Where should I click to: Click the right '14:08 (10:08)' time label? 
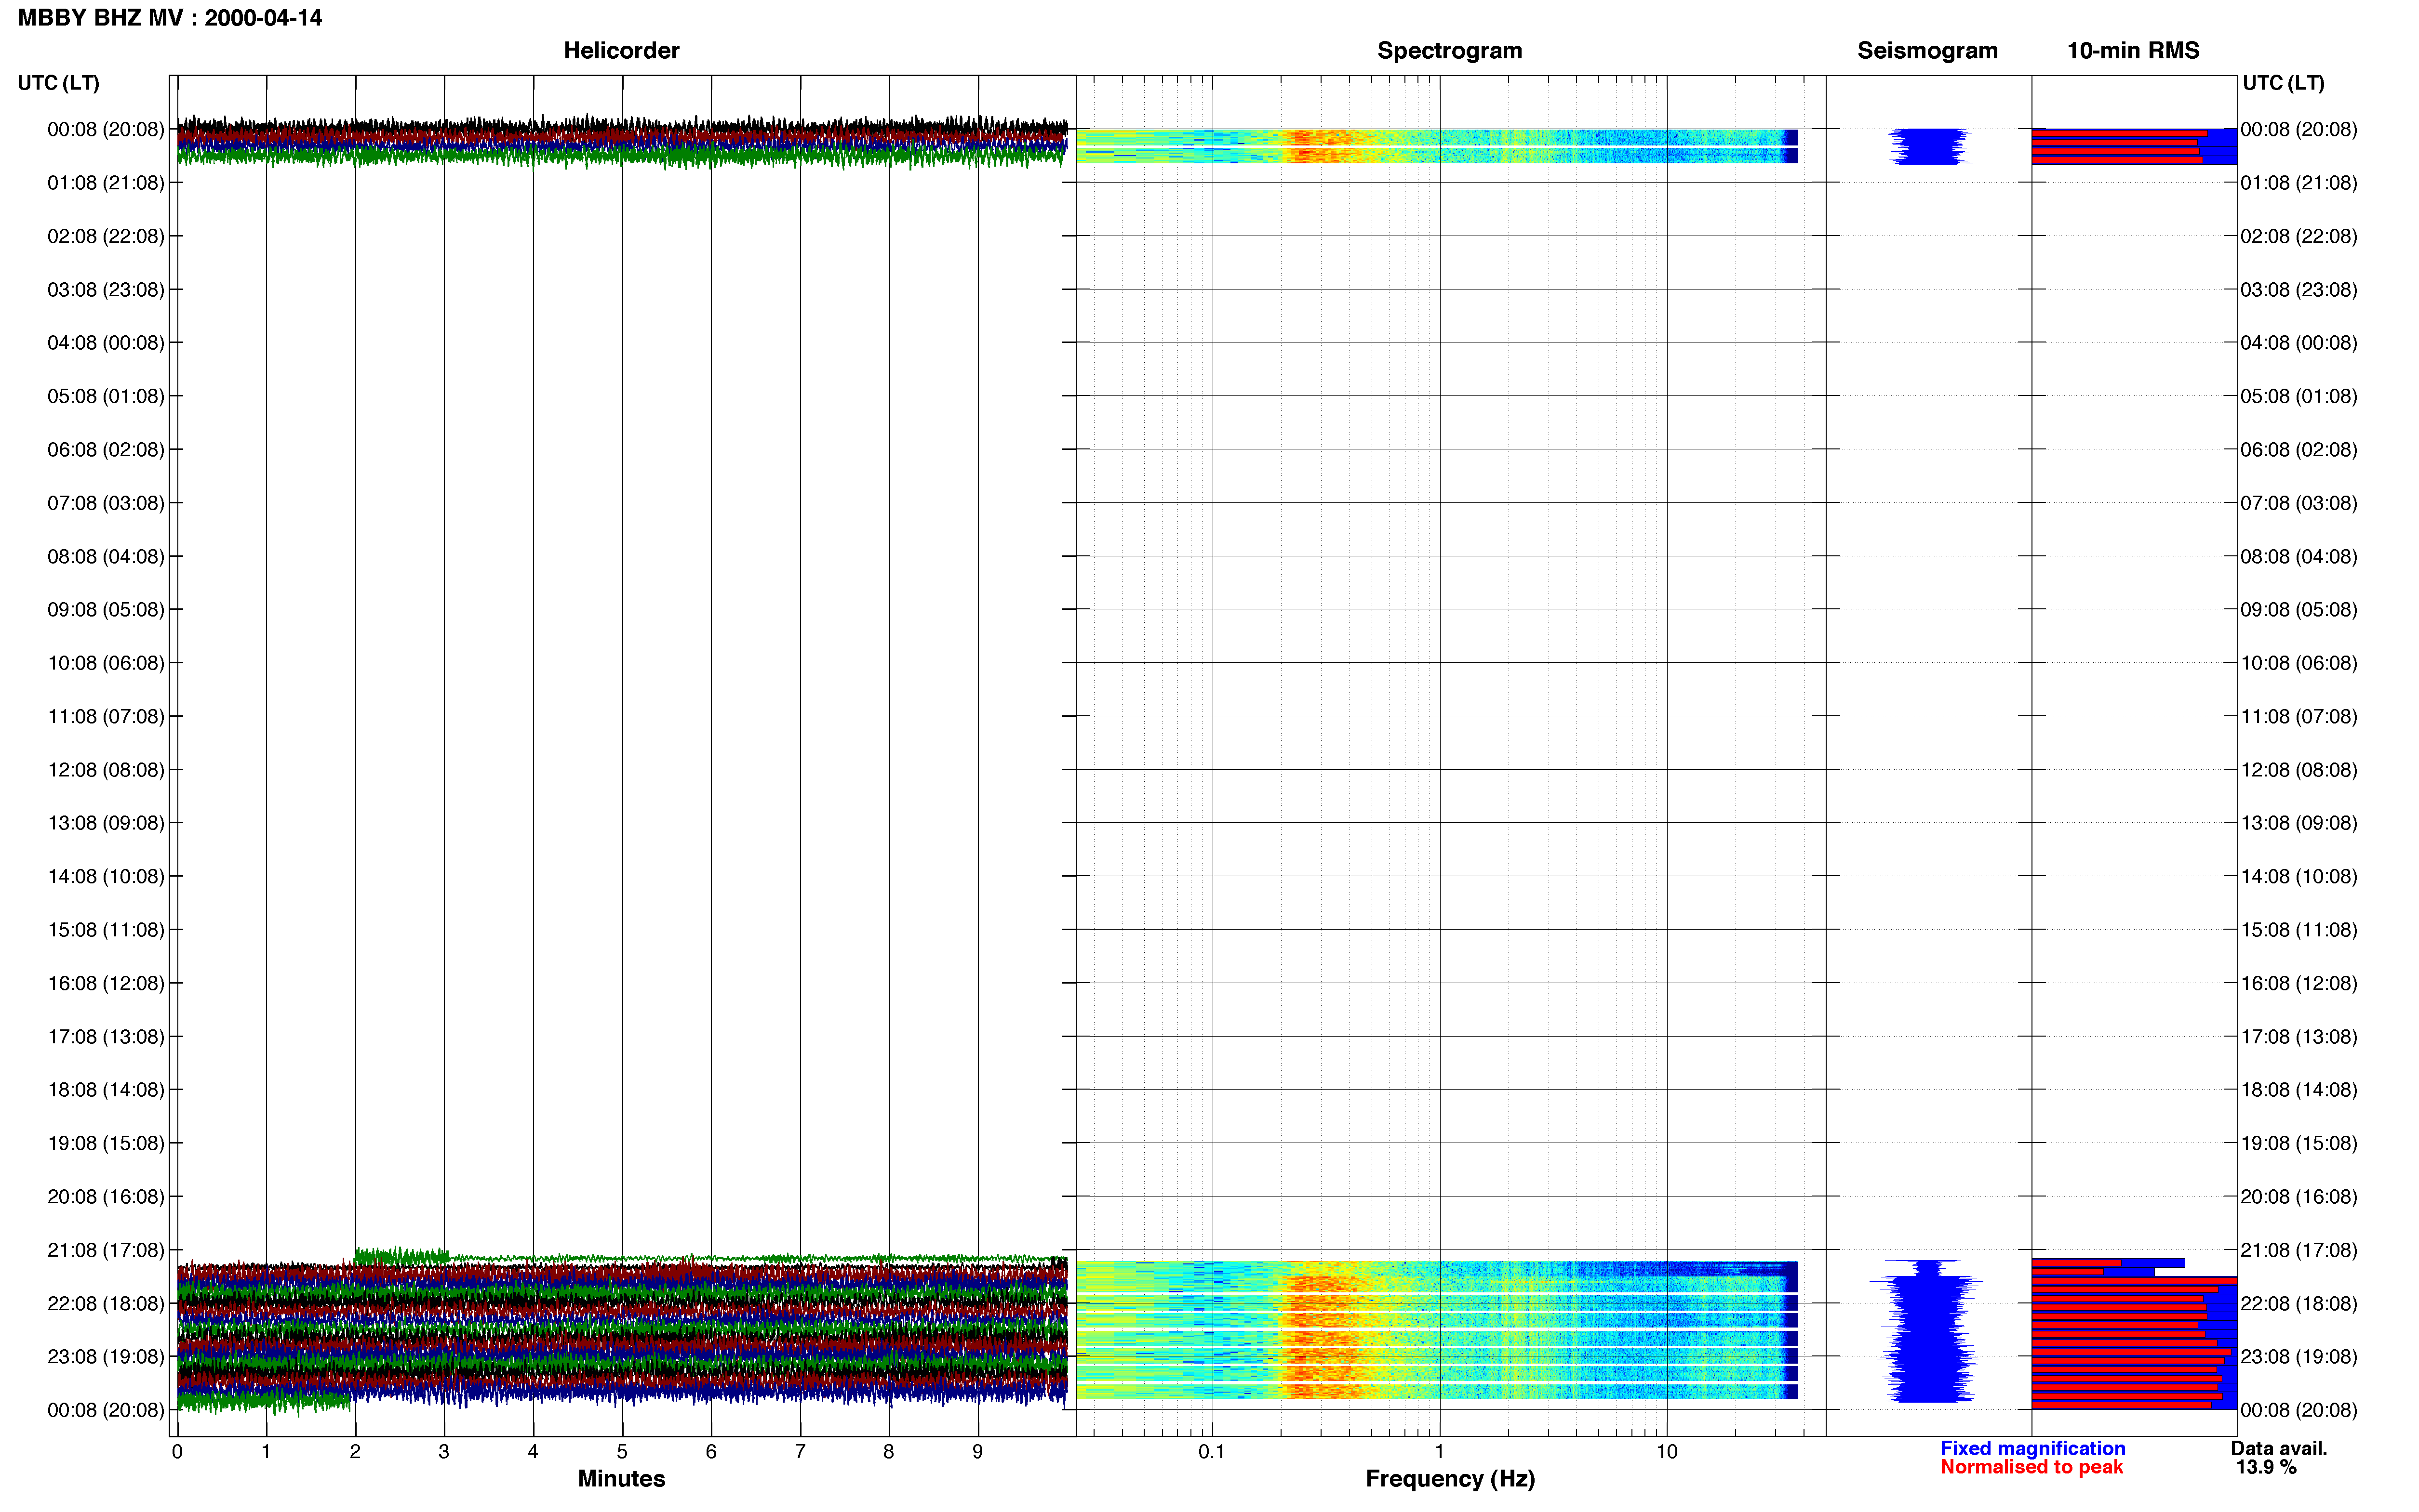pyautogui.click(x=2299, y=877)
